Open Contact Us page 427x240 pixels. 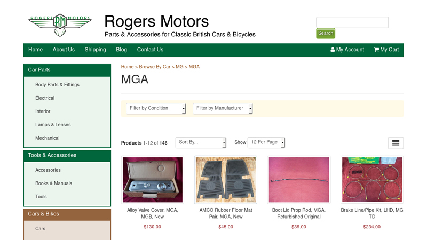coord(150,50)
